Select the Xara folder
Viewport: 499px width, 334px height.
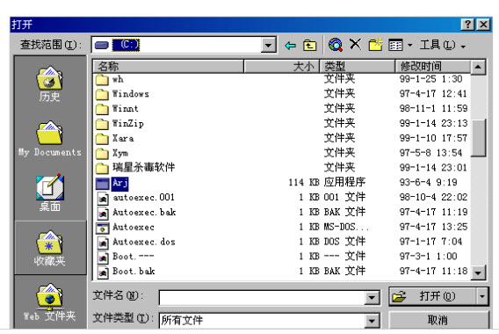click(x=115, y=138)
